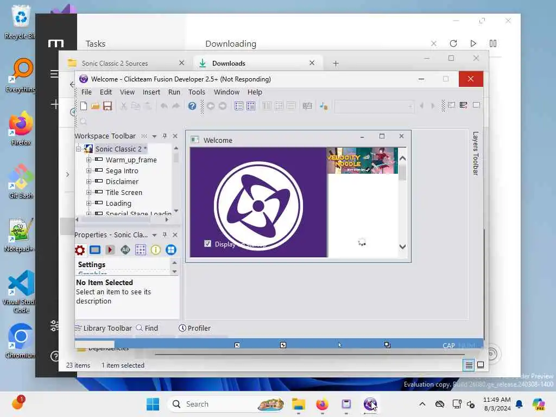Close the Properties panel
This screenshot has height=417, width=556.
tap(175, 235)
